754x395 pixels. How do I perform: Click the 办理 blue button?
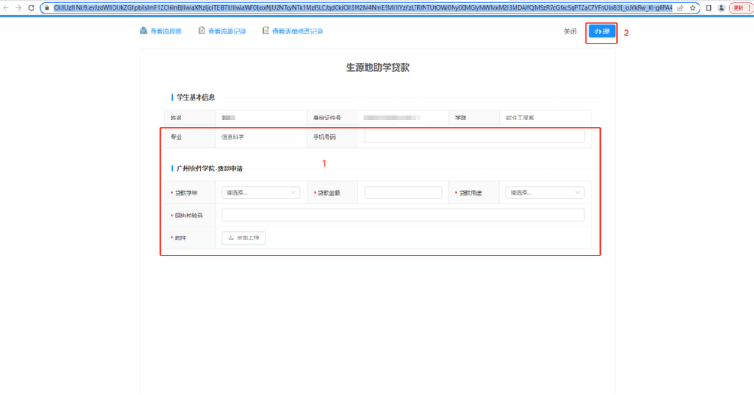(601, 32)
